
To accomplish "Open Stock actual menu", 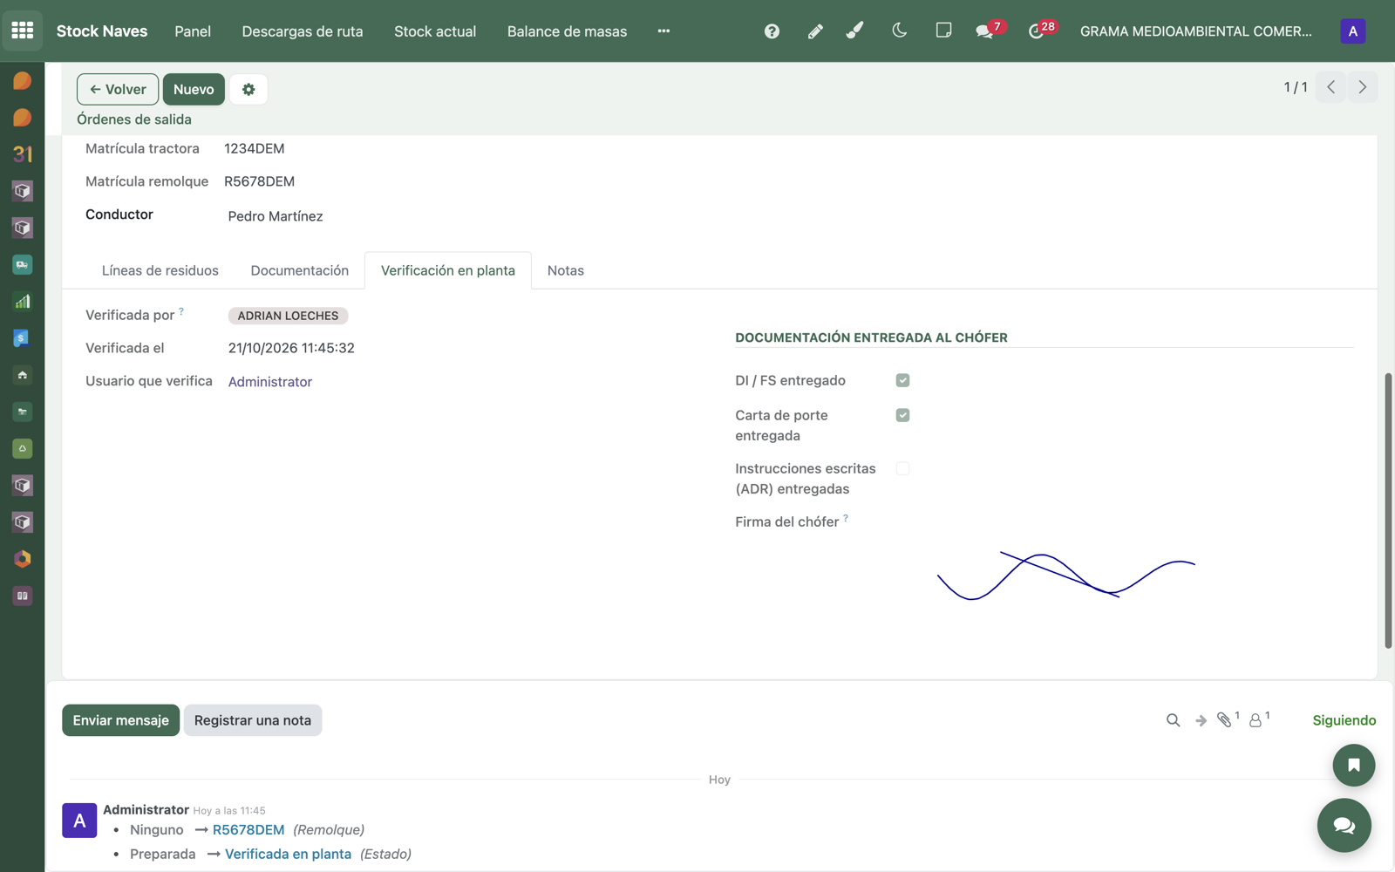I will (x=435, y=31).
